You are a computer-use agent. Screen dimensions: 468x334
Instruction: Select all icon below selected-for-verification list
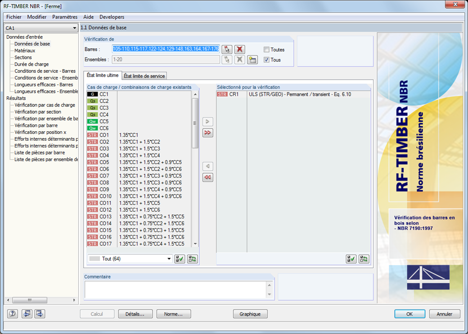pyautogui.click(x=351, y=259)
